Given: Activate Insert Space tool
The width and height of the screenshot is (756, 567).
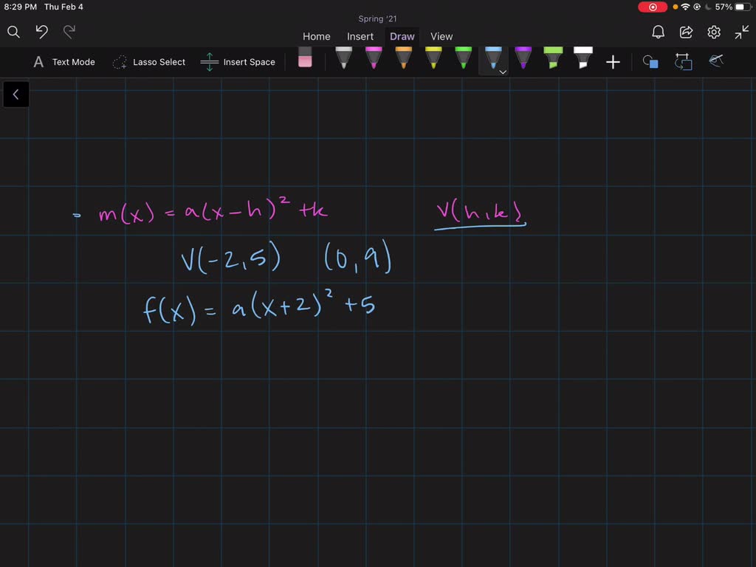Looking at the screenshot, I should click(238, 62).
